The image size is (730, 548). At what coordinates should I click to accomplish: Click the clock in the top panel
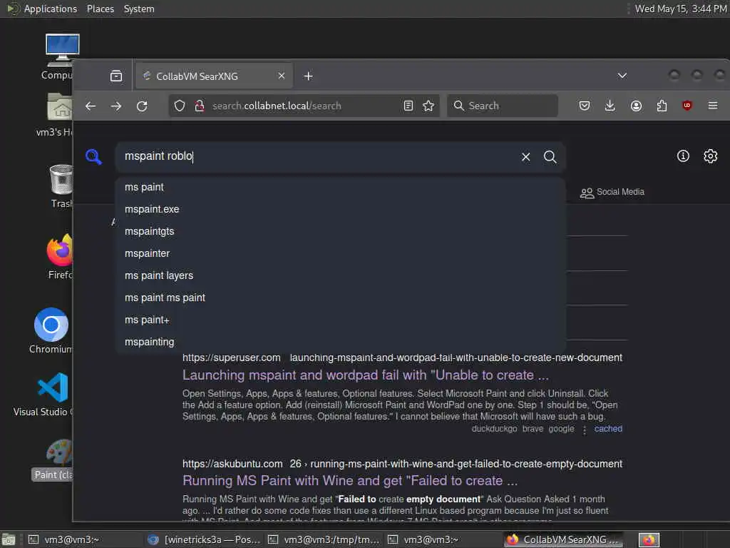[681, 9]
